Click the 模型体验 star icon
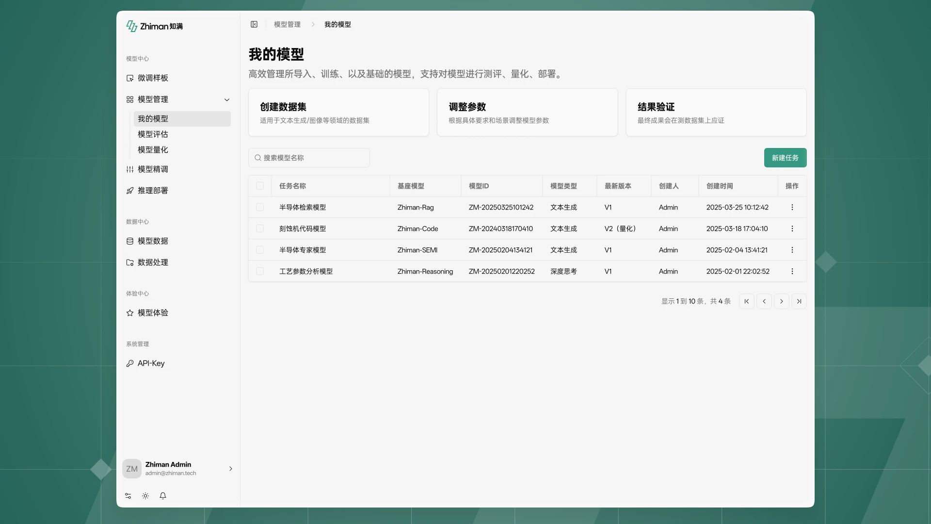 coord(130,313)
